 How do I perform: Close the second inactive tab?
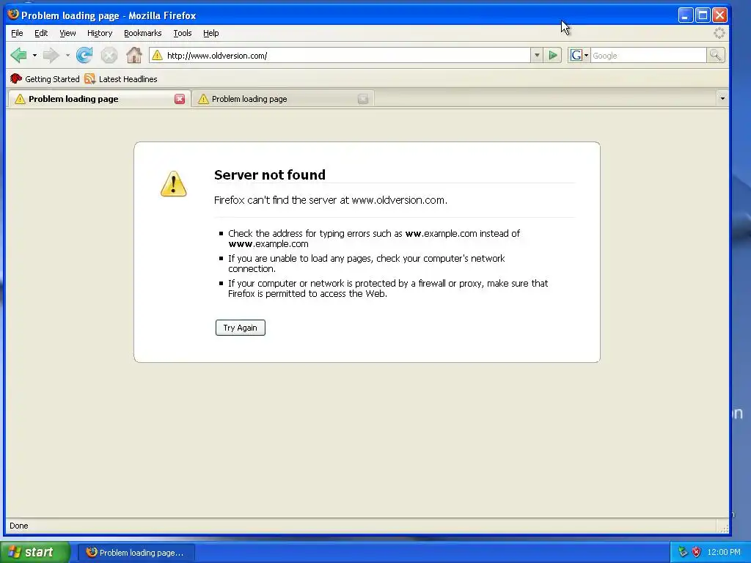tap(363, 99)
